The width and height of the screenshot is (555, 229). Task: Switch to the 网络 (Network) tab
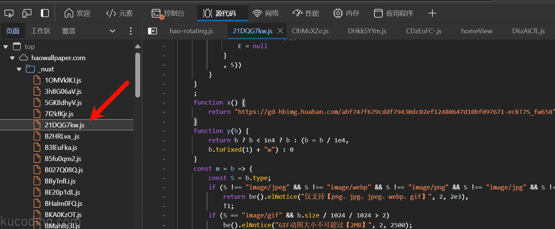click(266, 13)
